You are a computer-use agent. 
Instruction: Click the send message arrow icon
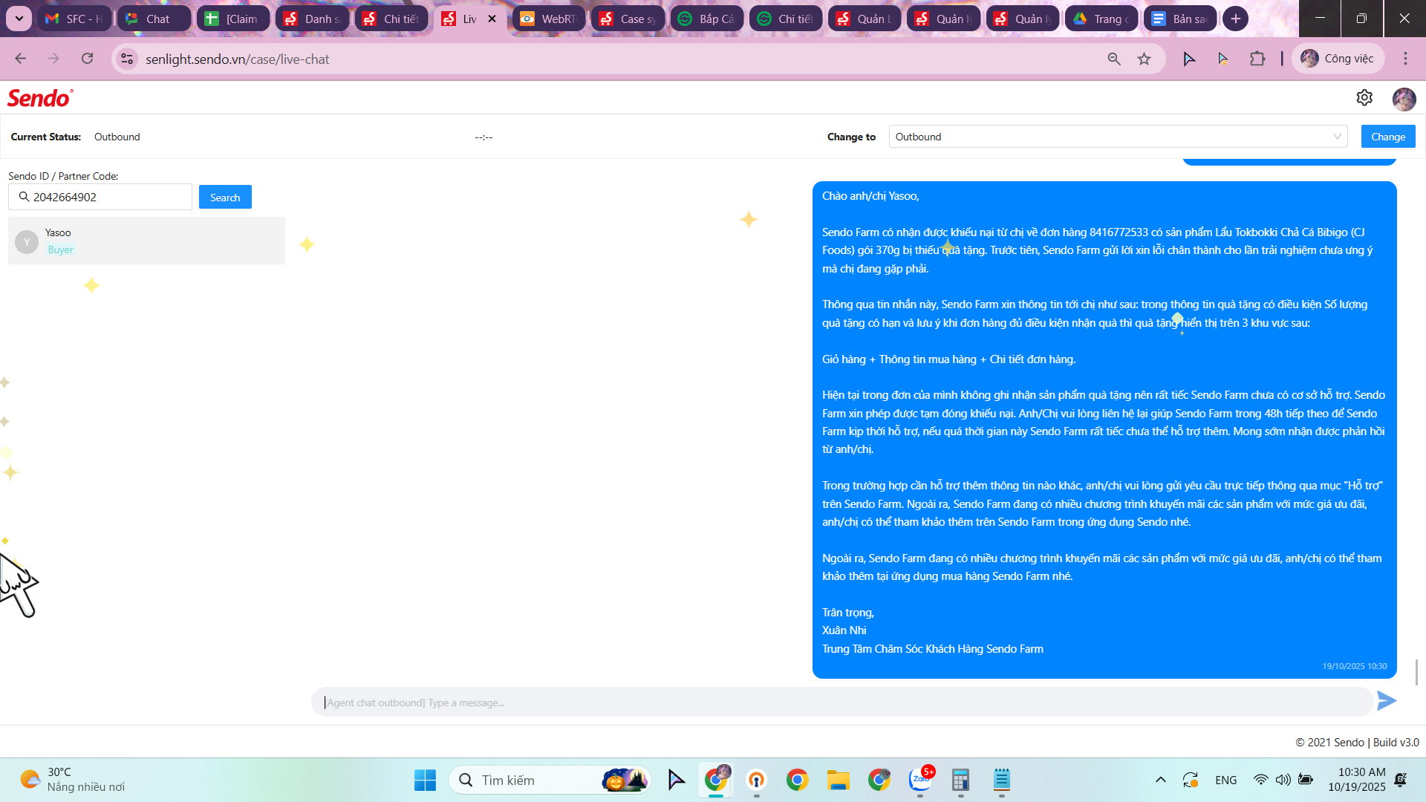1386,701
